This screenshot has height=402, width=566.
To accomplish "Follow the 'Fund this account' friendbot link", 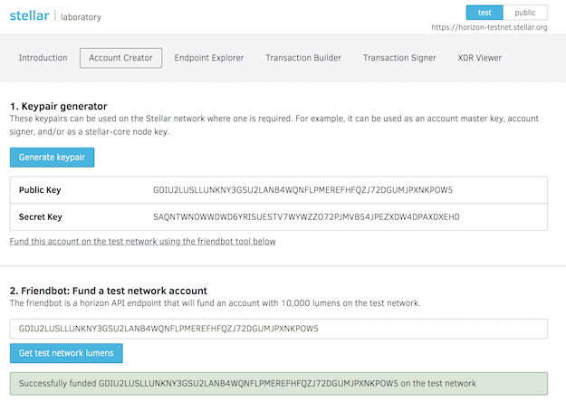I will 142,242.
